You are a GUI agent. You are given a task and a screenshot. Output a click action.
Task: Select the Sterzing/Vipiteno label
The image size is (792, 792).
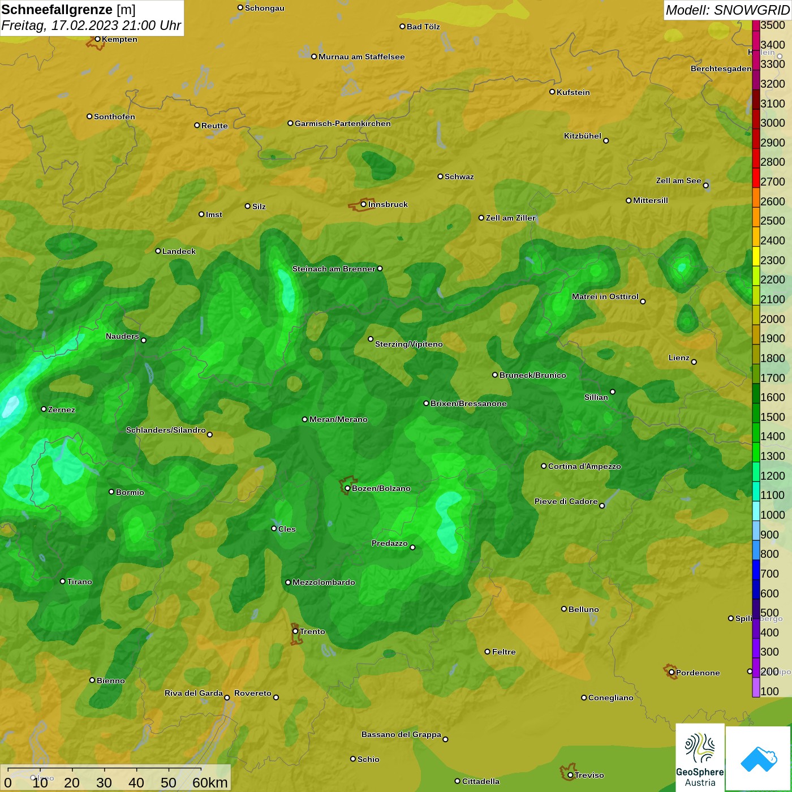tap(409, 344)
